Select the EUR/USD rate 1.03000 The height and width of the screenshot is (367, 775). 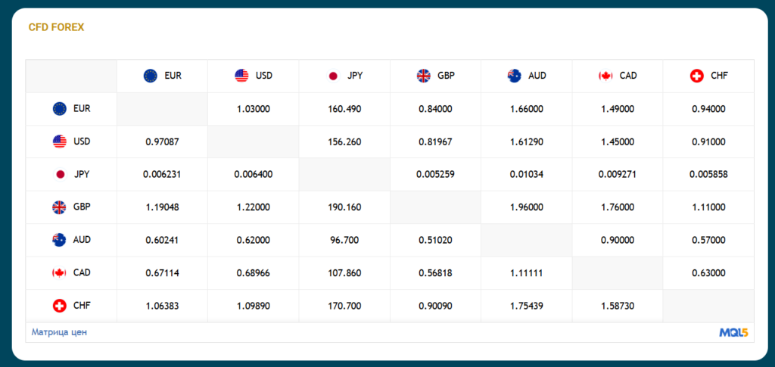pos(254,109)
